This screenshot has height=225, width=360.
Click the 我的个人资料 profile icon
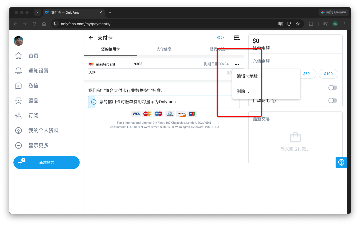(x=18, y=131)
